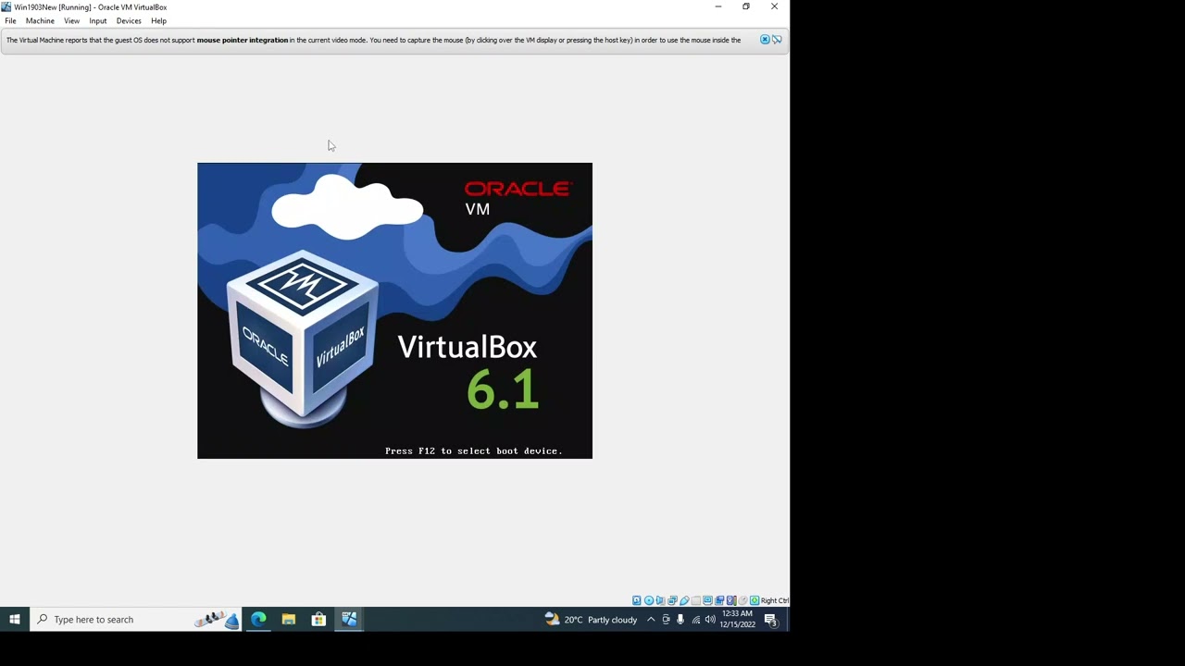
Task: Open the weather widget showing 20°C
Action: 591,620
